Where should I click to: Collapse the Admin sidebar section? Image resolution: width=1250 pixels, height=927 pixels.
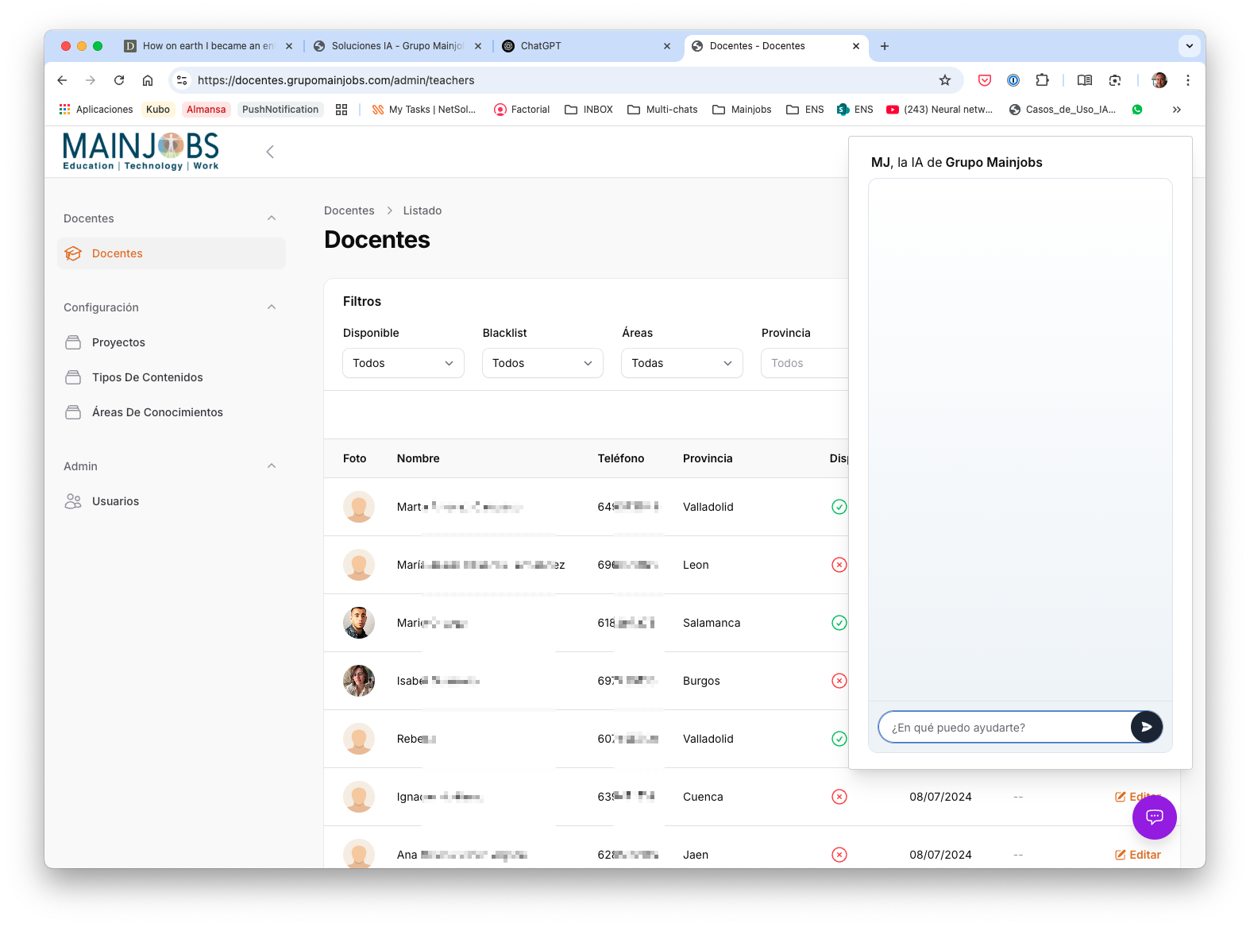pyautogui.click(x=272, y=466)
